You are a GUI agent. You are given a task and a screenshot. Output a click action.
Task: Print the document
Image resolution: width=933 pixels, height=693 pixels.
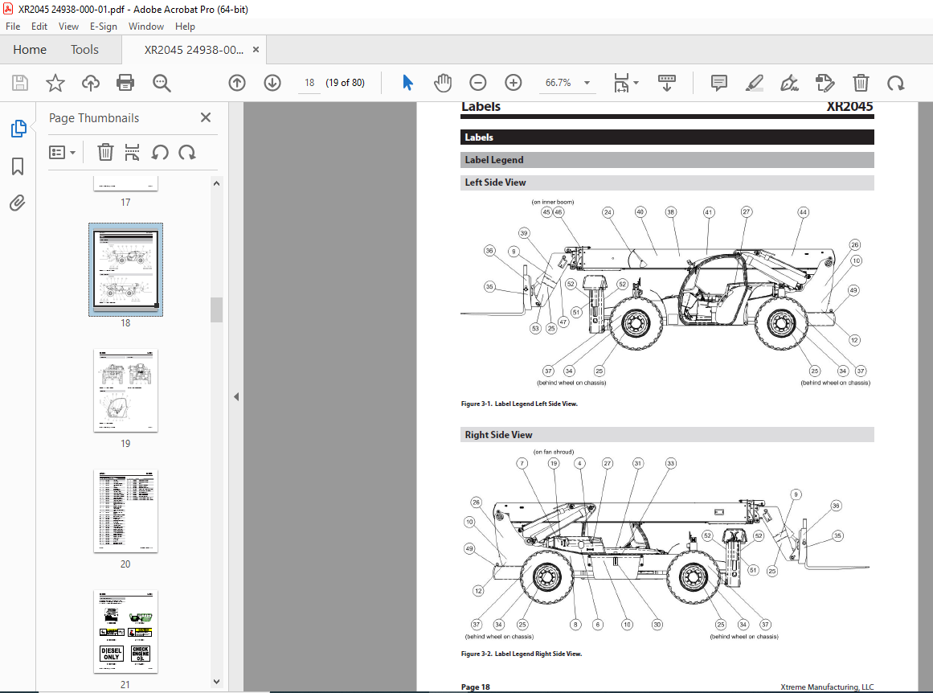(125, 83)
